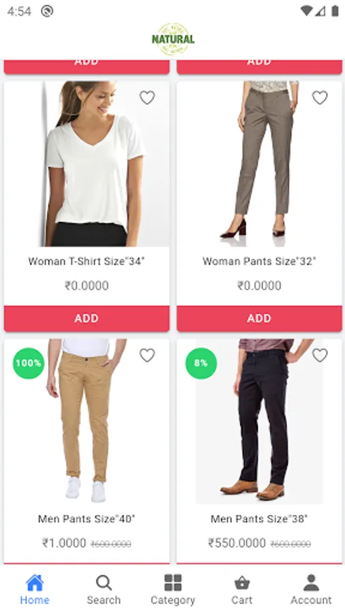Viewport: 345px width, 613px height.
Task: Open the Search tab
Action: [x=104, y=590]
